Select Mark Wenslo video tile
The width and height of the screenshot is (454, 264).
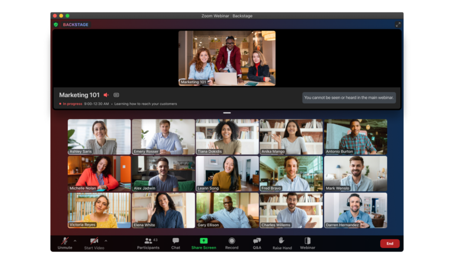[355, 174]
